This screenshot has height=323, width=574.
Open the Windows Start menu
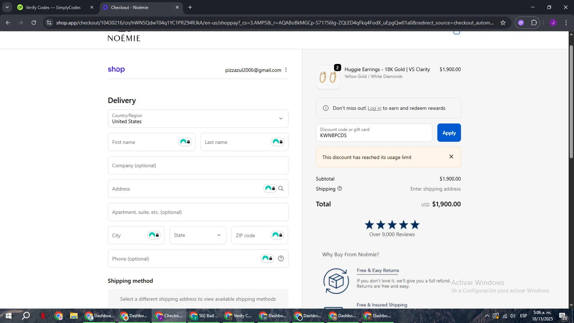point(8,316)
